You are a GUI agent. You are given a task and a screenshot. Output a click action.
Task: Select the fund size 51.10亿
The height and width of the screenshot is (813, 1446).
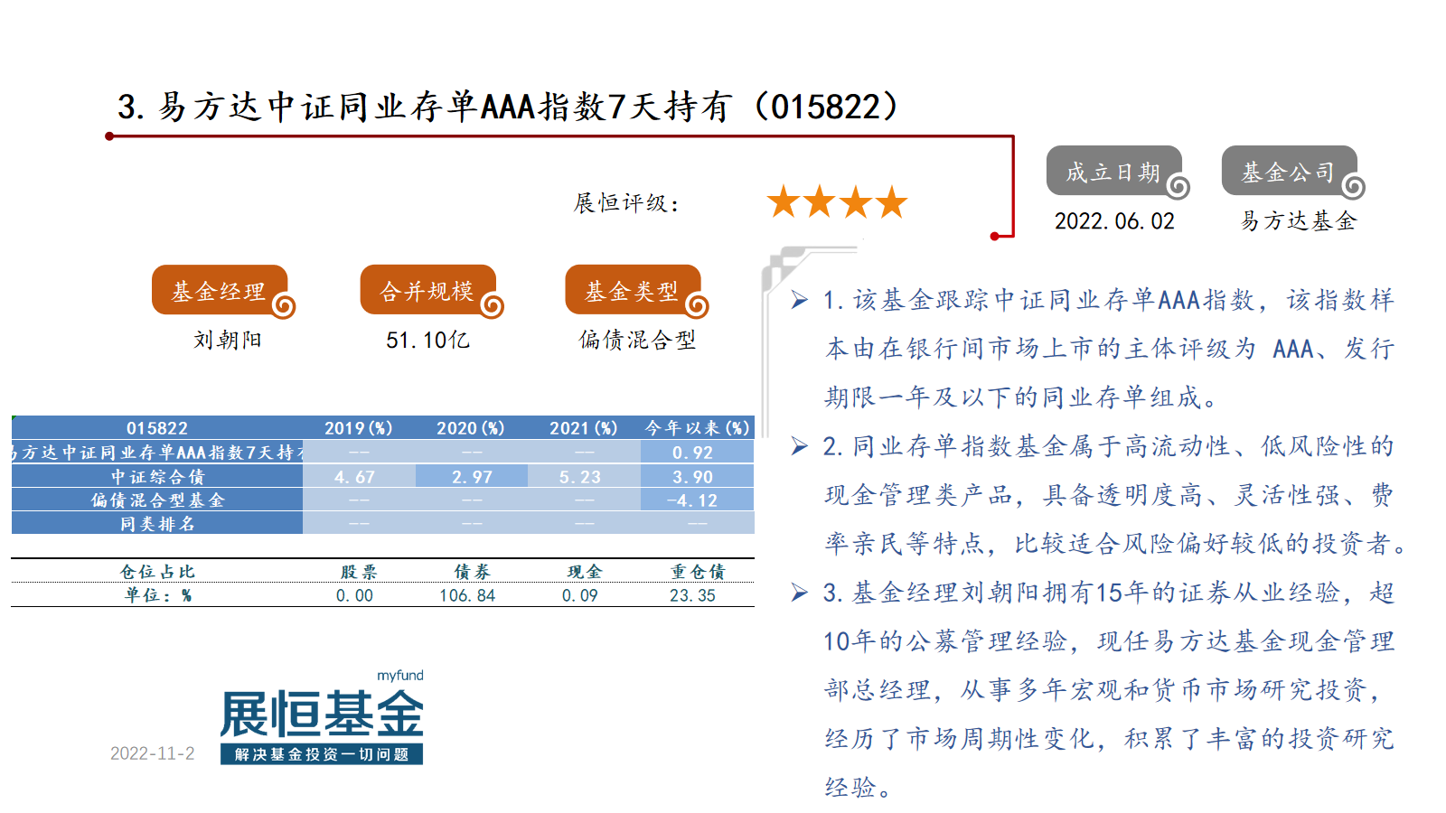[428, 340]
